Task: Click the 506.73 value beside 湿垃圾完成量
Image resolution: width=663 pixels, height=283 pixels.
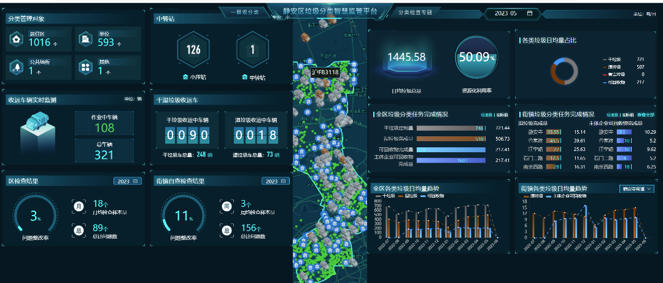Action: coord(502,139)
